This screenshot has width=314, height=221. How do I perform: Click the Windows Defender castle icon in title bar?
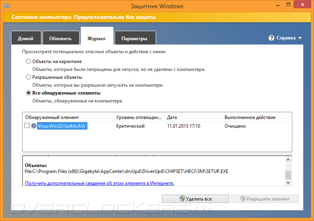7,5
